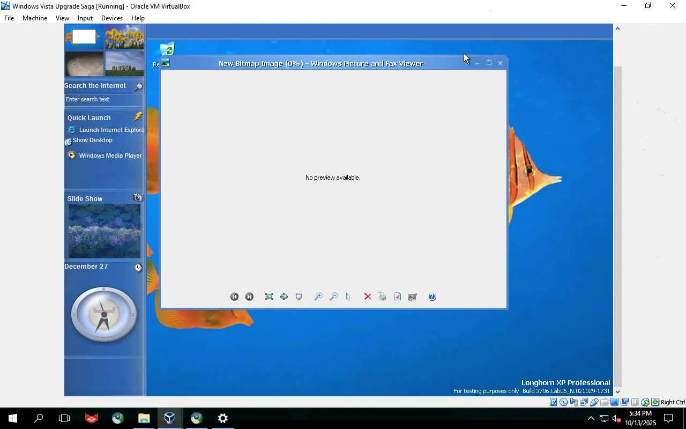Open File Explorer from the taskbar

tap(144, 418)
